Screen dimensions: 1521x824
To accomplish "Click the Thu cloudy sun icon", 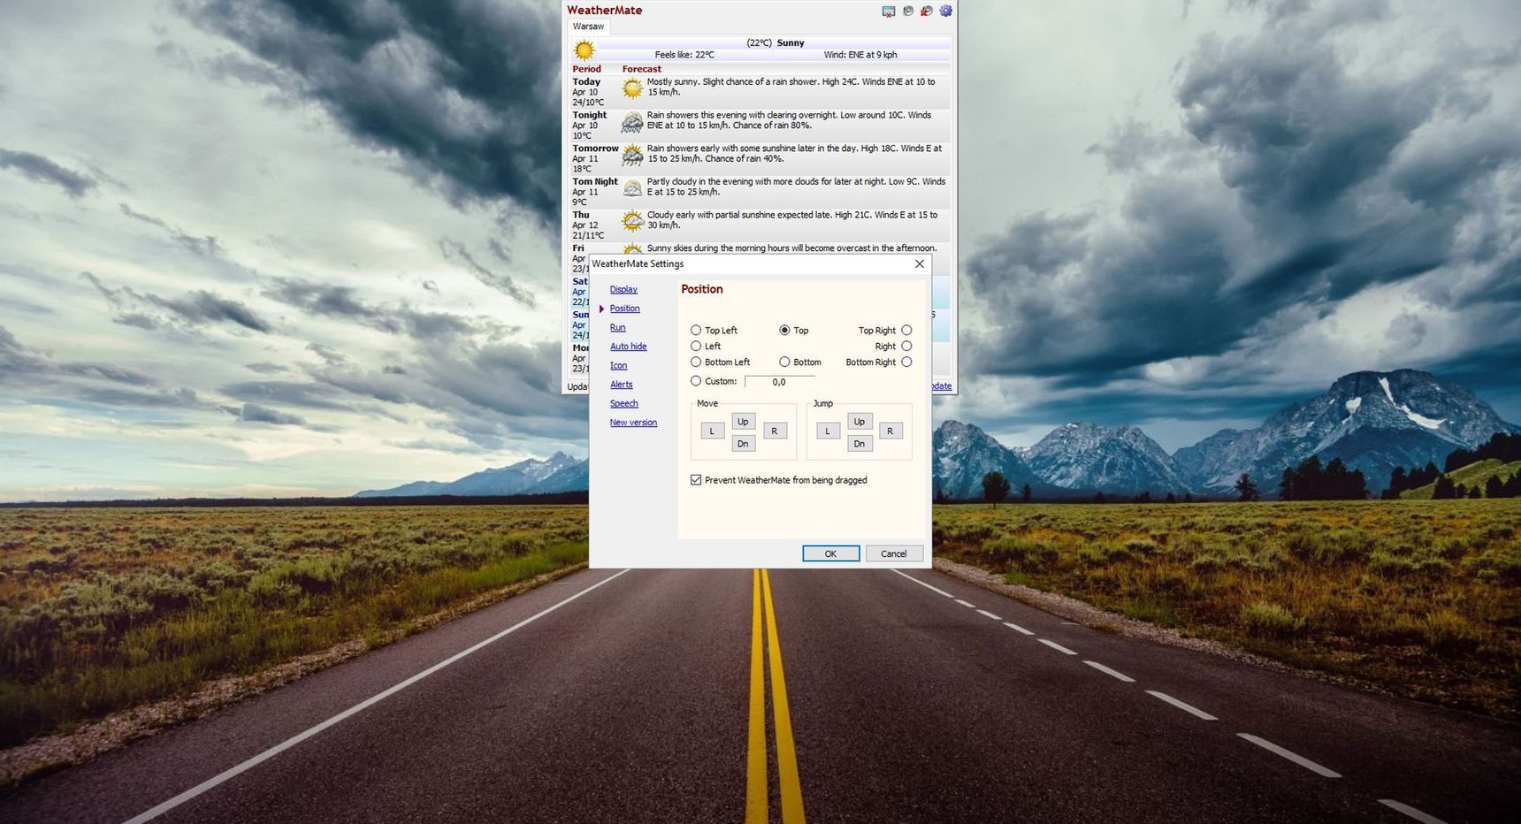I will point(631,221).
